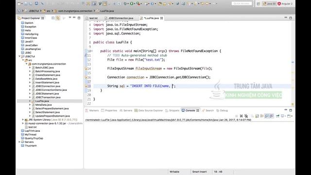Click the Debug bug icon in toolbar

coord(125,3)
